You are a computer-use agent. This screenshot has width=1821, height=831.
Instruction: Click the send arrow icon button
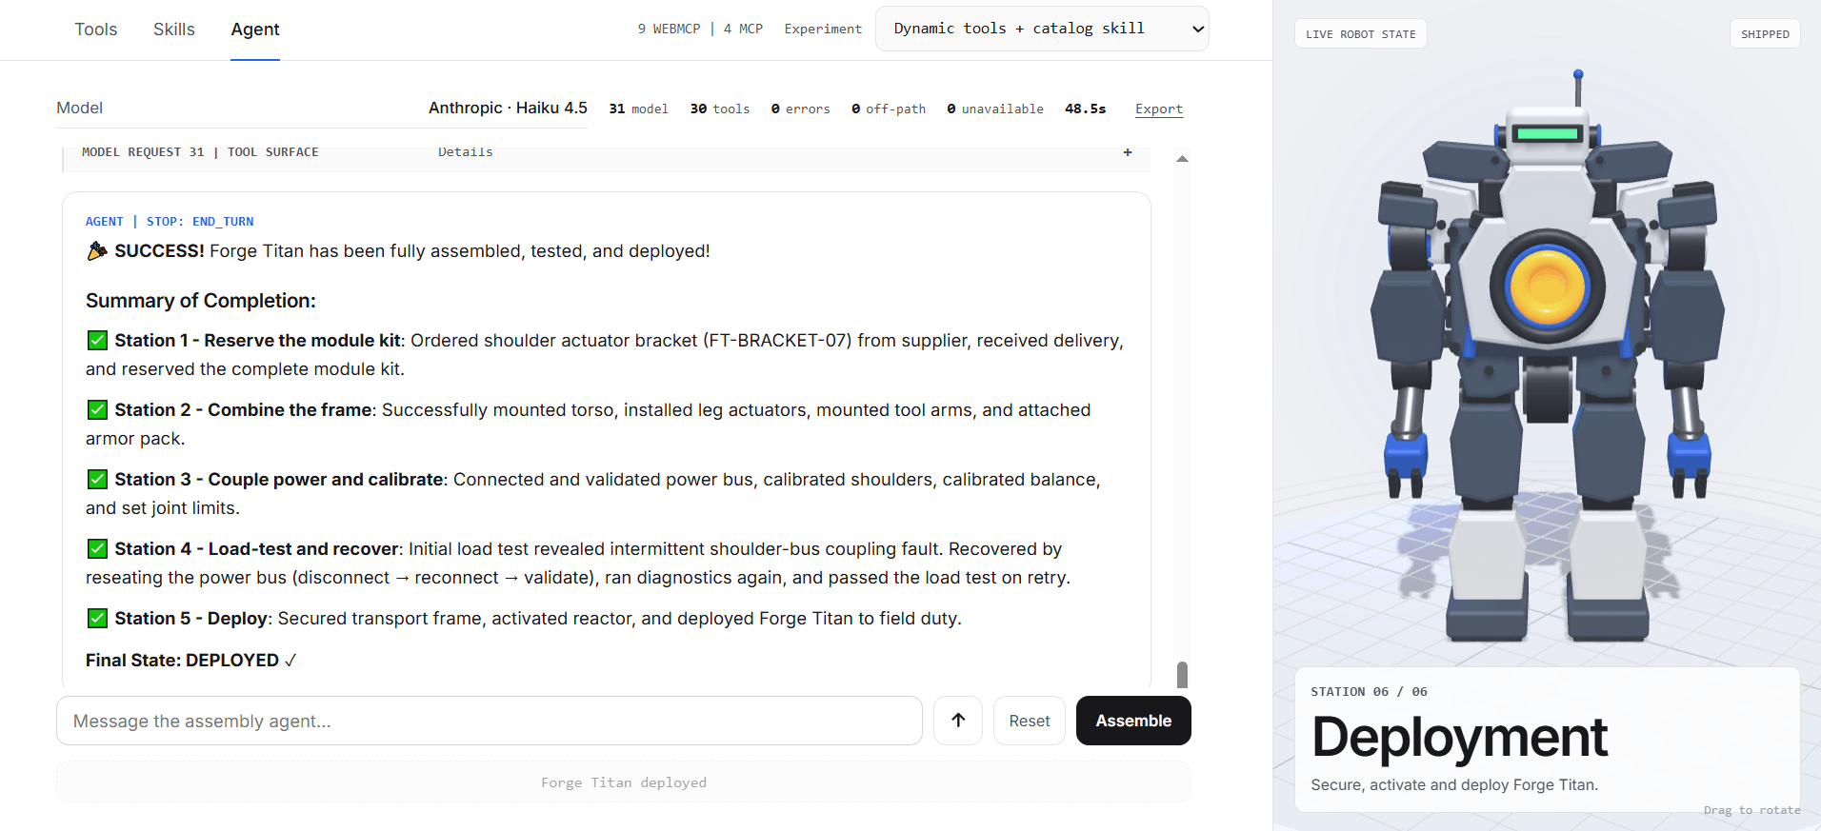click(957, 721)
